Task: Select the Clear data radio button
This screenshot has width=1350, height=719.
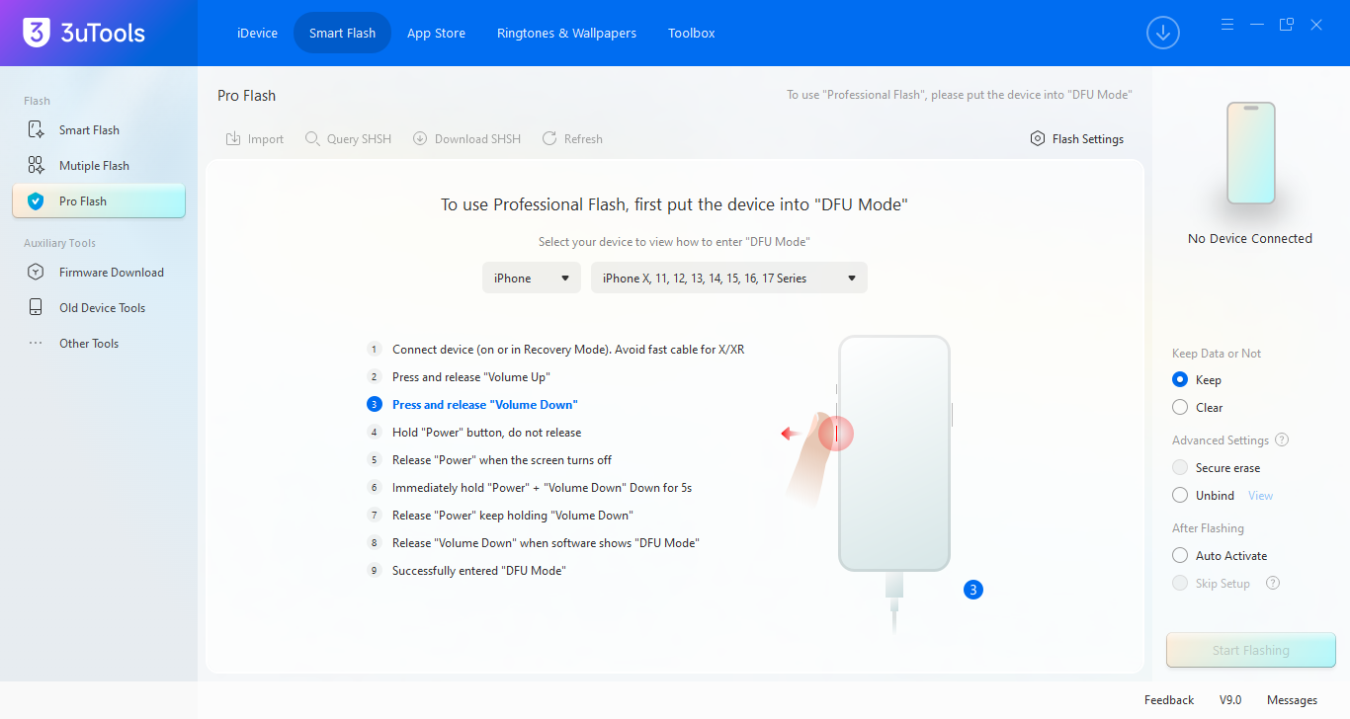Action: [x=1180, y=408]
